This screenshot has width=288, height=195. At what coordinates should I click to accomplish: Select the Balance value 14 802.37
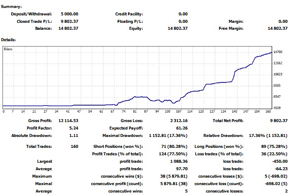[68, 28]
